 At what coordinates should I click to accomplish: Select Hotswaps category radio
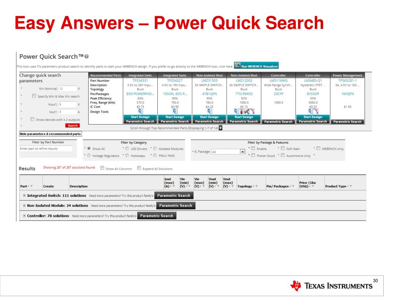[127, 155]
